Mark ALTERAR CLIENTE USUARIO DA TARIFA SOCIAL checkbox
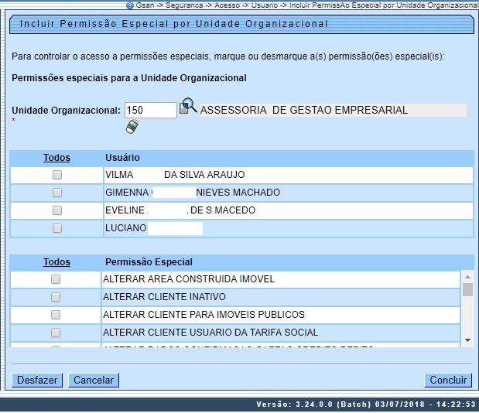The width and height of the screenshot is (479, 413). click(56, 333)
